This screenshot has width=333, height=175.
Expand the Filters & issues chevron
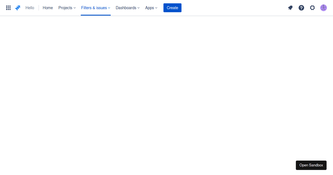[109, 8]
